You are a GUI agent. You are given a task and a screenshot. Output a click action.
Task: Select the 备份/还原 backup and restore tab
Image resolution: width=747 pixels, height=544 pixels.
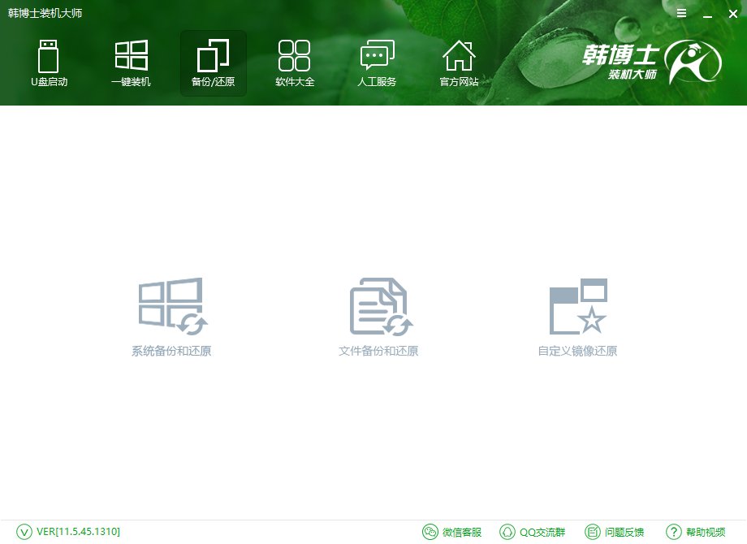213,63
